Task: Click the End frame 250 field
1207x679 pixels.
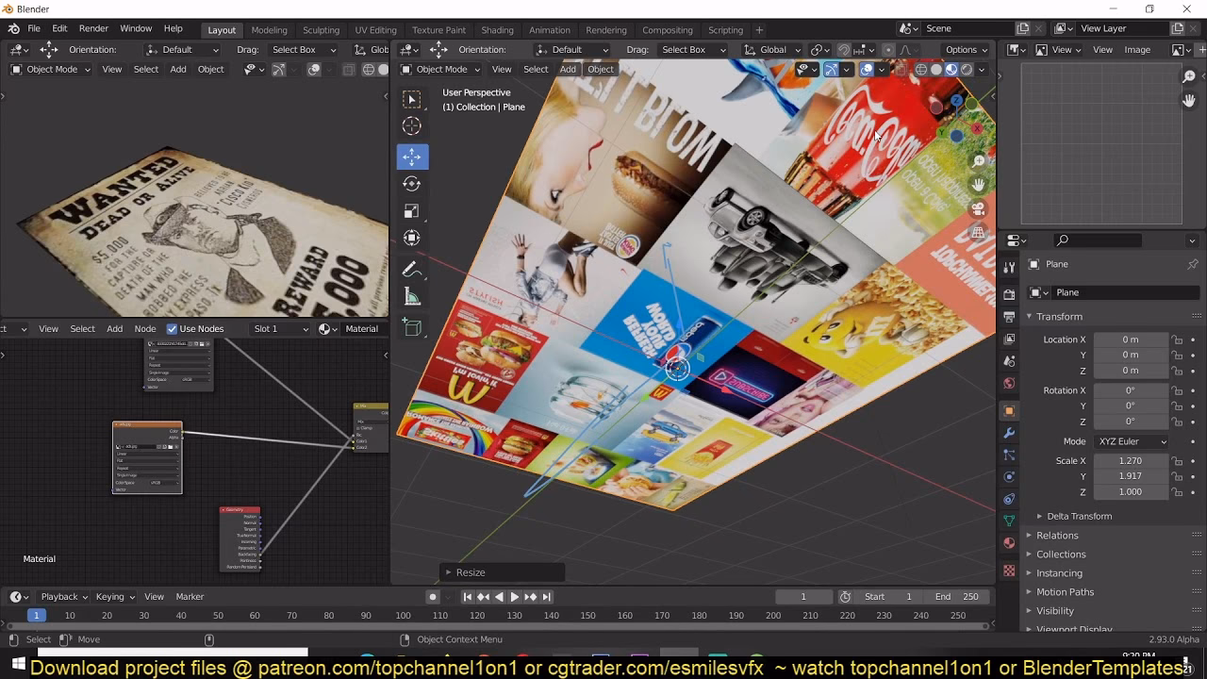Action: tap(956, 597)
